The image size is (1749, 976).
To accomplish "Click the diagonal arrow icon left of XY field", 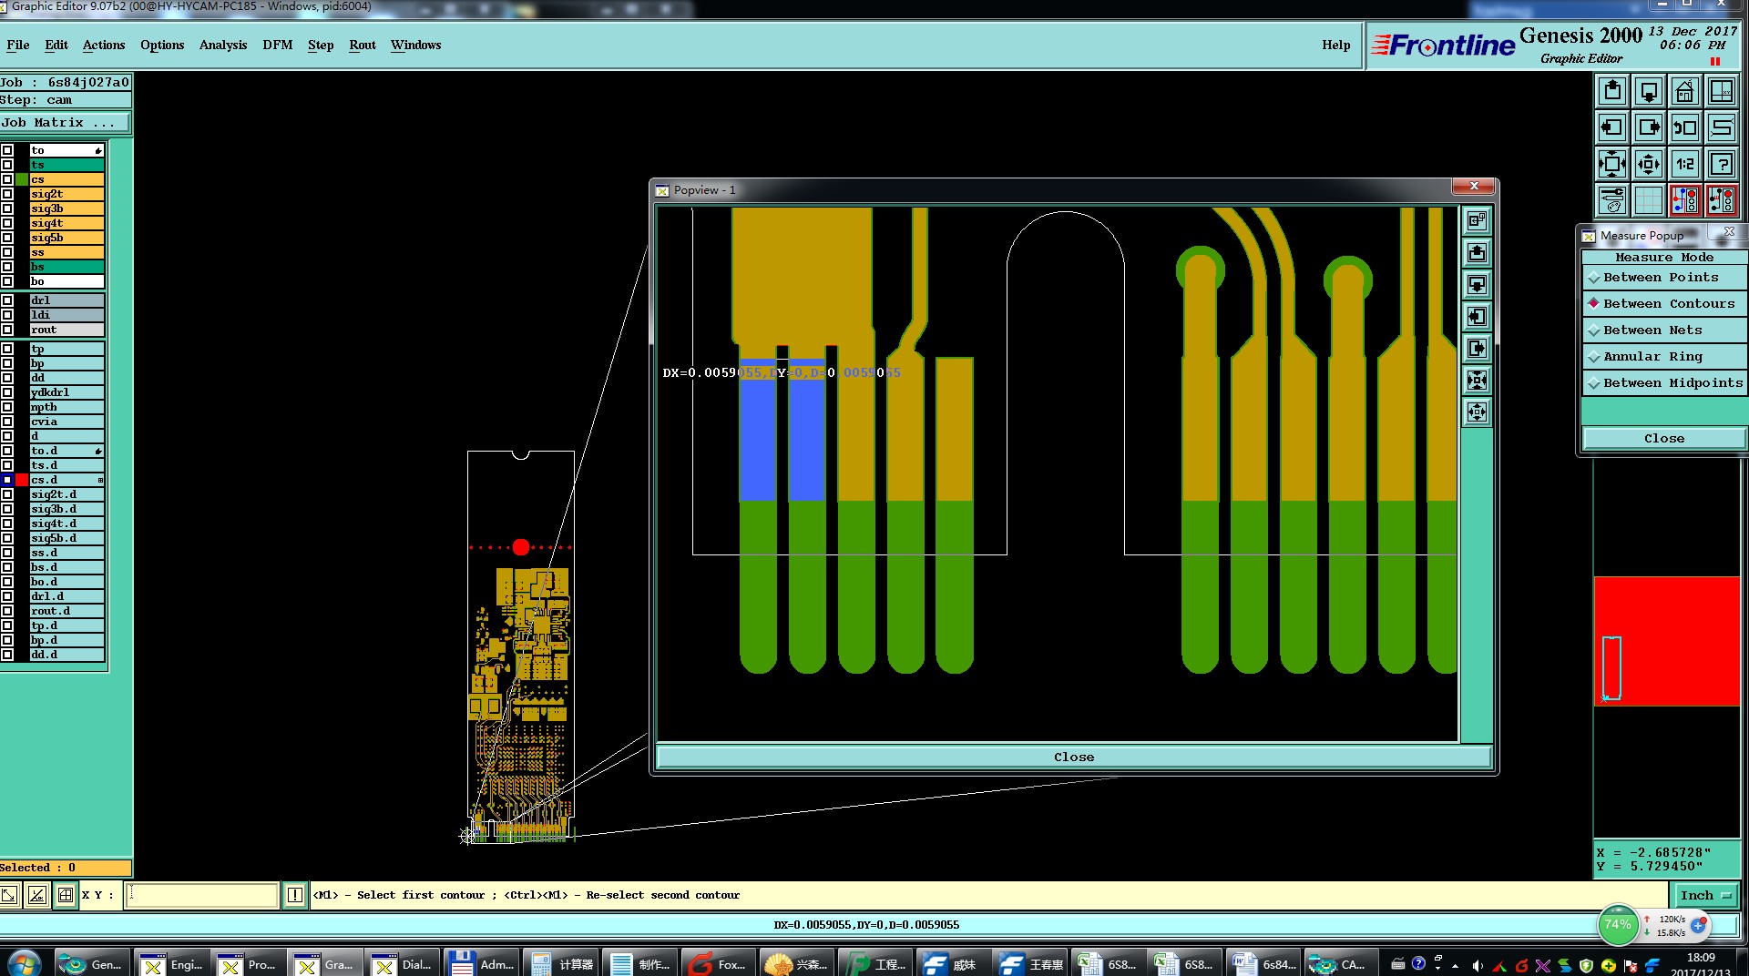I will point(9,895).
